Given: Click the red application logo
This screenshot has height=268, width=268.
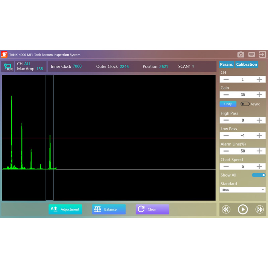Looking at the screenshot, I should 4,55.
